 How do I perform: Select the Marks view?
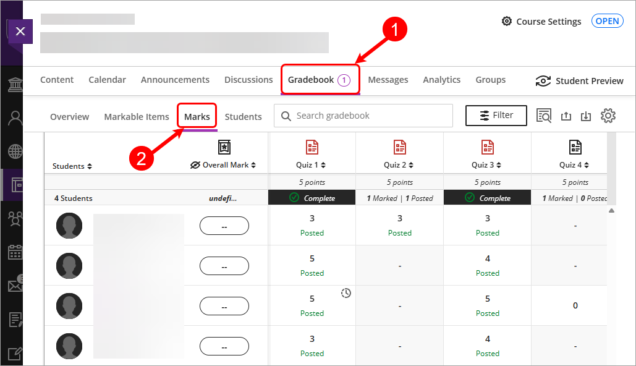coord(197,117)
